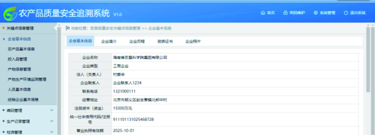Click the 企业联系人 field label
Screen dimensions: 375x135
click(x=90, y=83)
